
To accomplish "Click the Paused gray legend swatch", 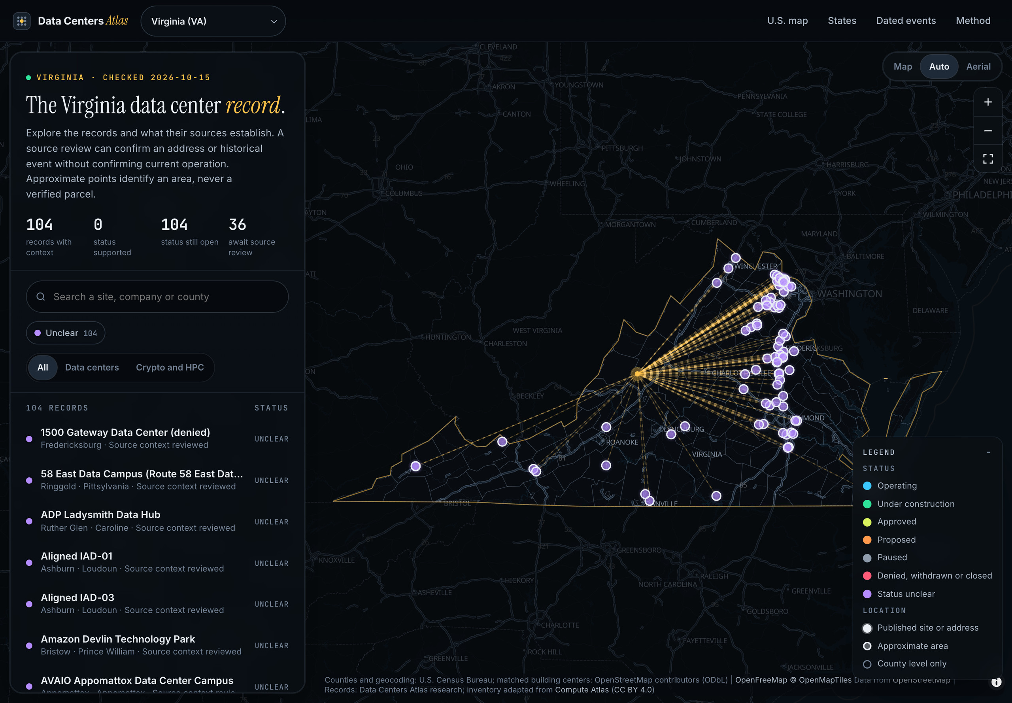I will pyautogui.click(x=867, y=557).
